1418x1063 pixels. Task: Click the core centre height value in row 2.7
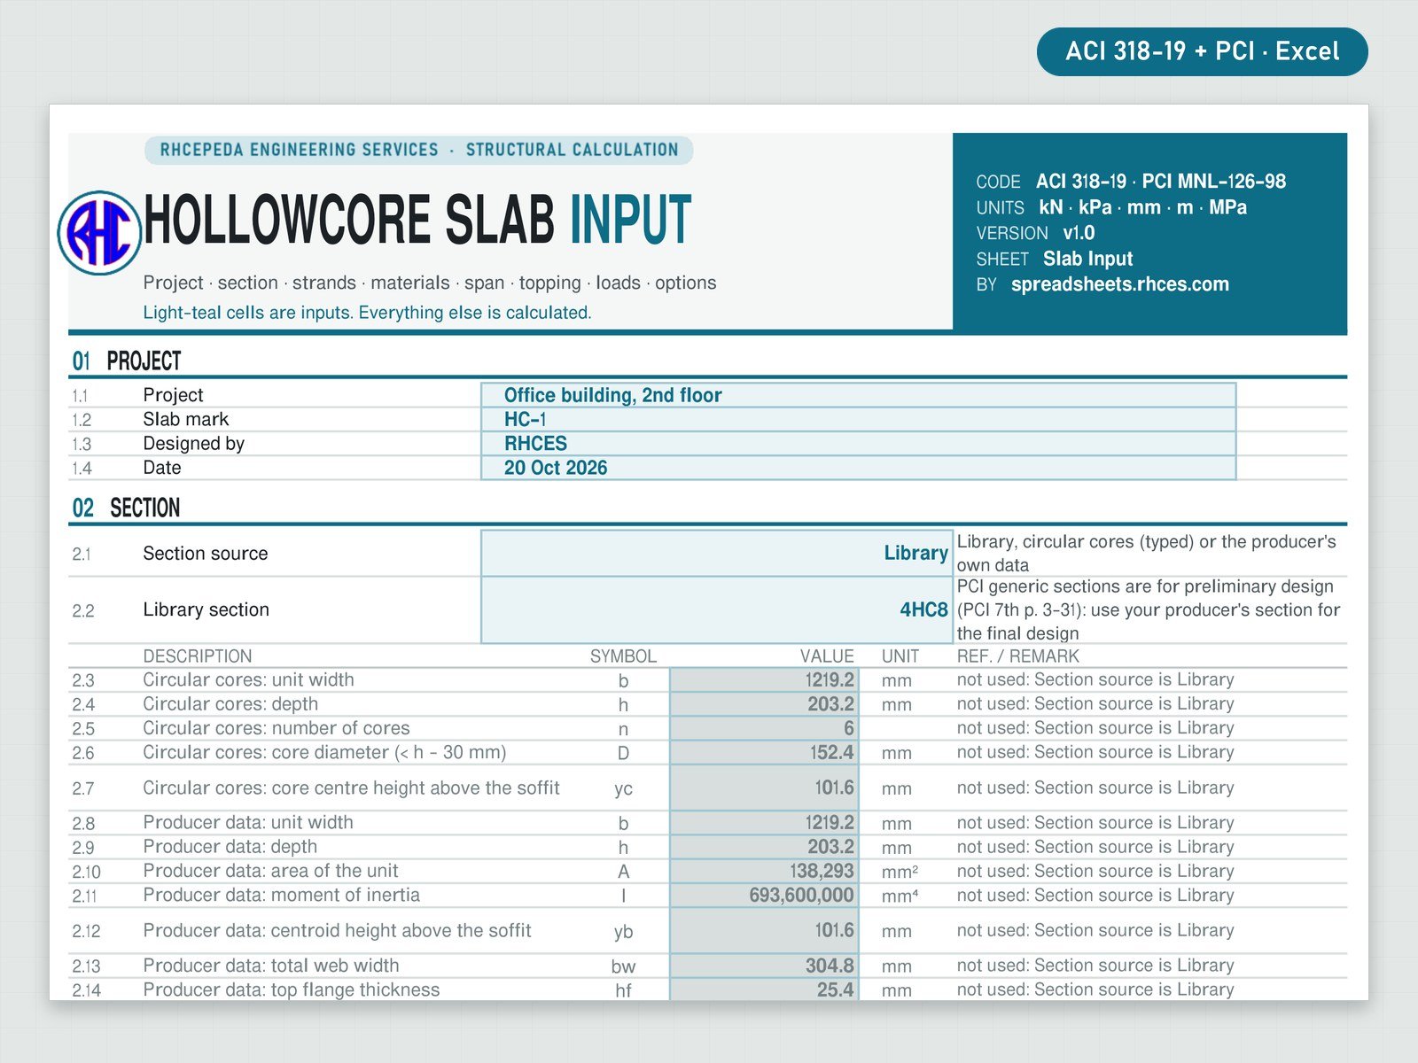pyautogui.click(x=764, y=788)
